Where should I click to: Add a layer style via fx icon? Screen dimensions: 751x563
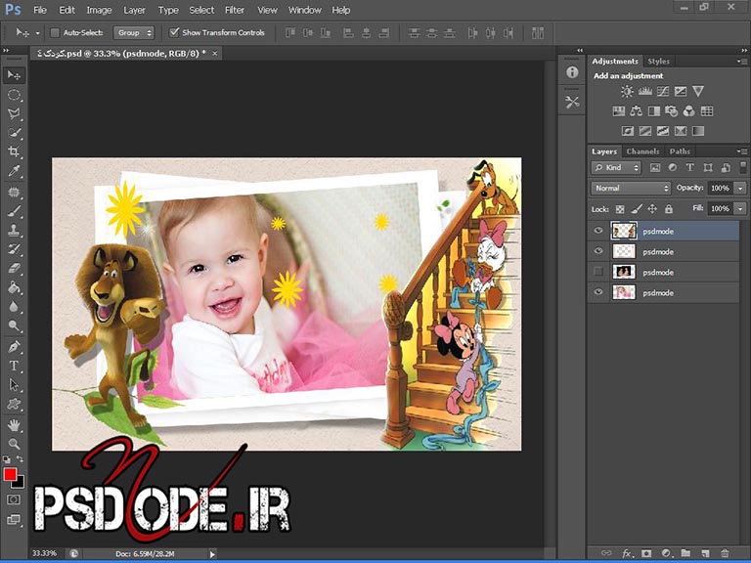627,553
